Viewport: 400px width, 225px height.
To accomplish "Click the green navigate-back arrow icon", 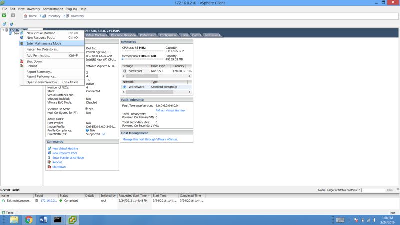I will coord(4,16).
